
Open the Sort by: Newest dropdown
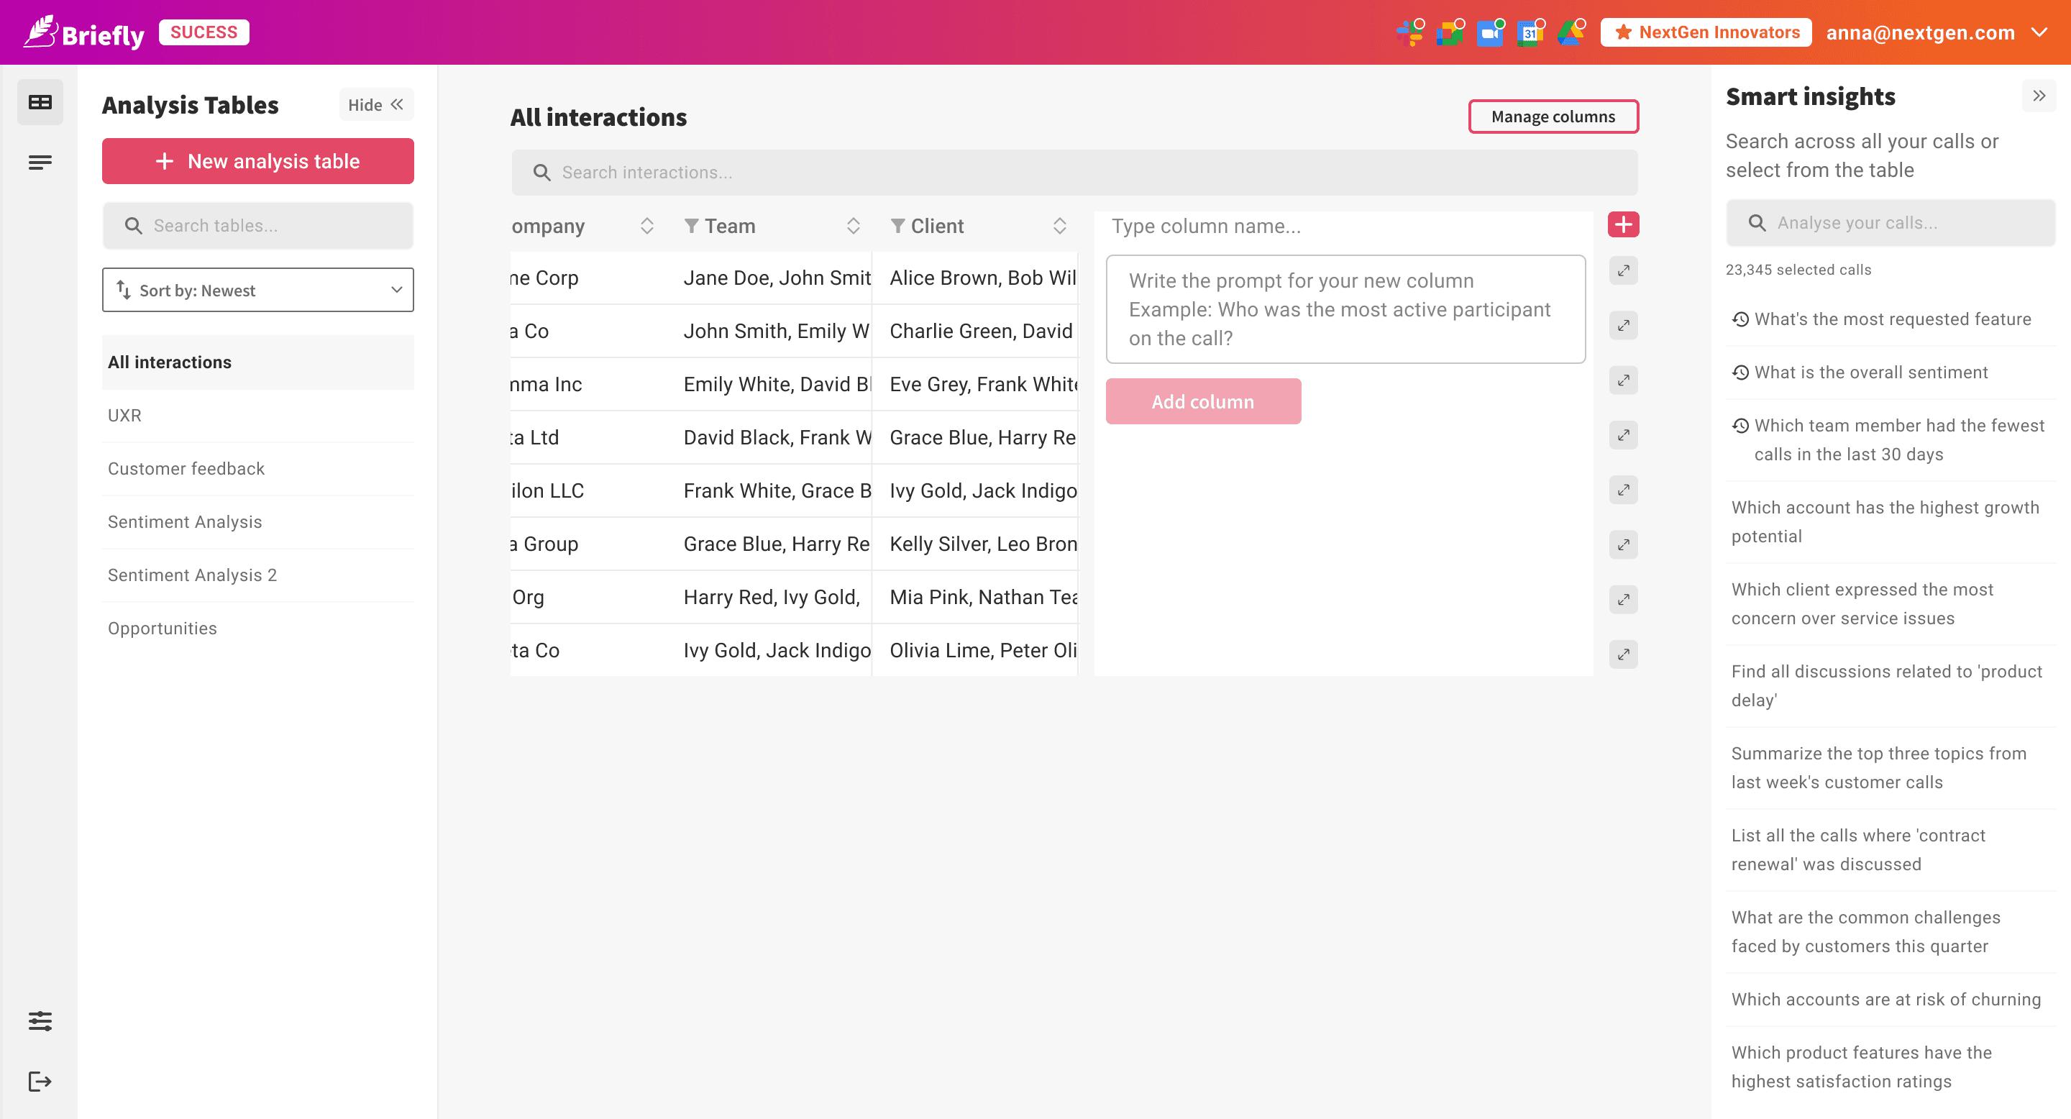tap(258, 291)
